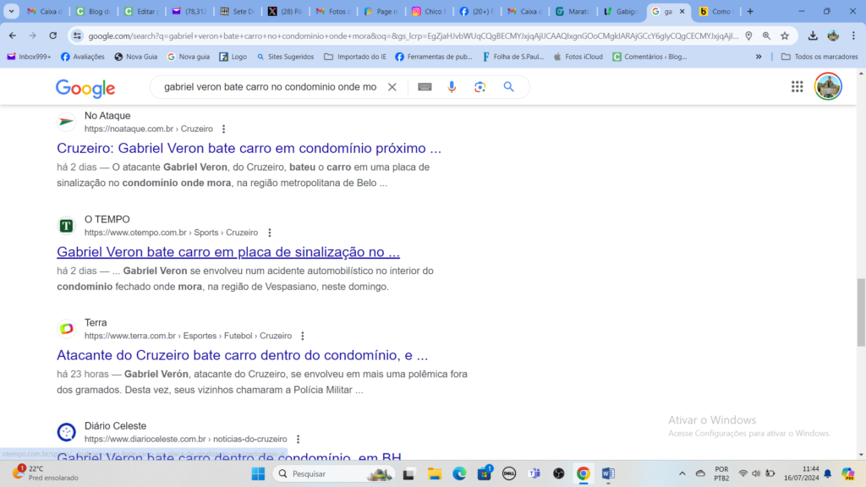Expand hidden bookmarks with double chevron
This screenshot has width=866, height=487.
coord(759,57)
